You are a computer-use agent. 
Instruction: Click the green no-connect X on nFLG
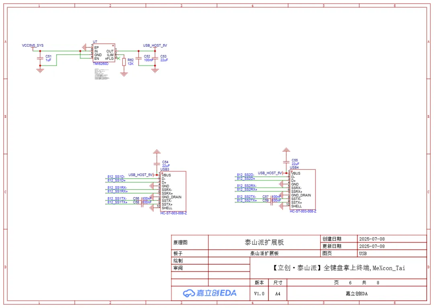[x=118, y=59]
